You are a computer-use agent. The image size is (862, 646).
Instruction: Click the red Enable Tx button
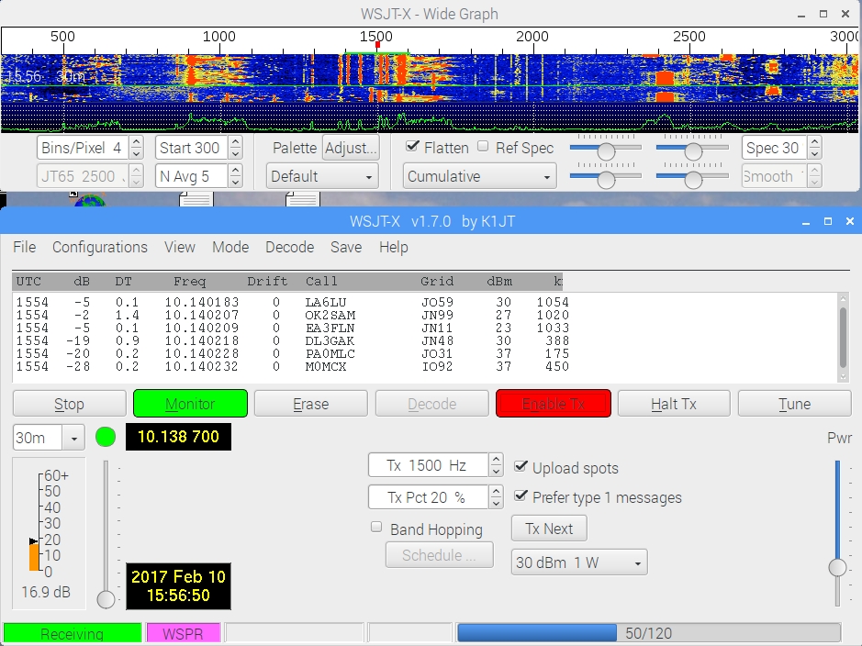553,404
